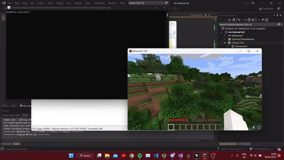
Task: Select the first hotbar slot in Minecraft
Action: [x=171, y=127]
